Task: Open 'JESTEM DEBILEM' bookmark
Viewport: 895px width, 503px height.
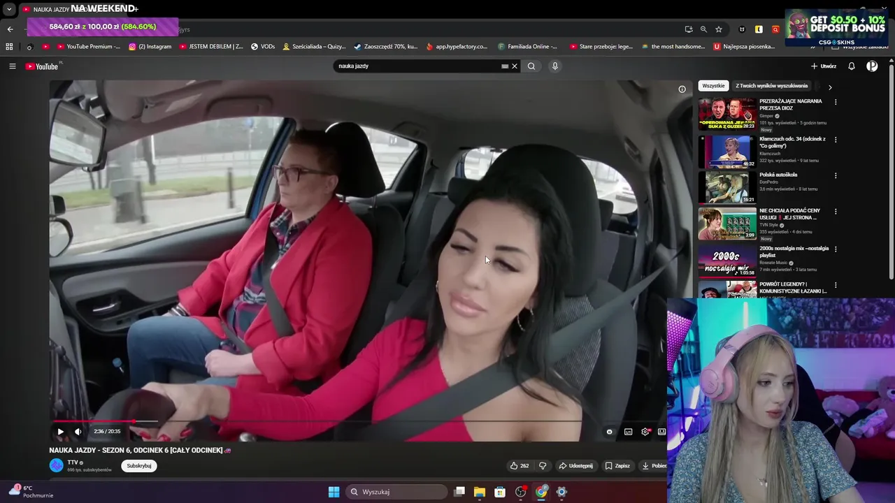Action: pyautogui.click(x=211, y=47)
